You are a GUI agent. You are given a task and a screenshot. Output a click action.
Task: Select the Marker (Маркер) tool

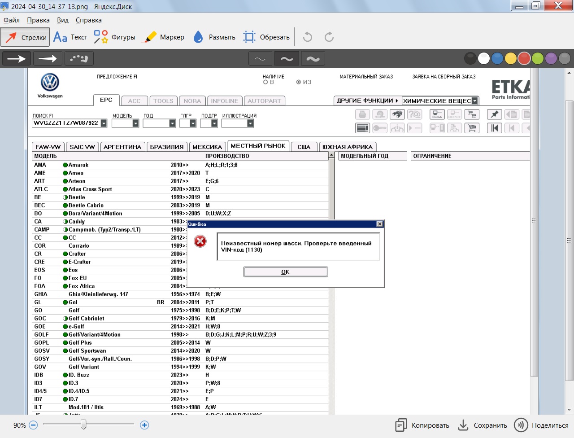(163, 37)
